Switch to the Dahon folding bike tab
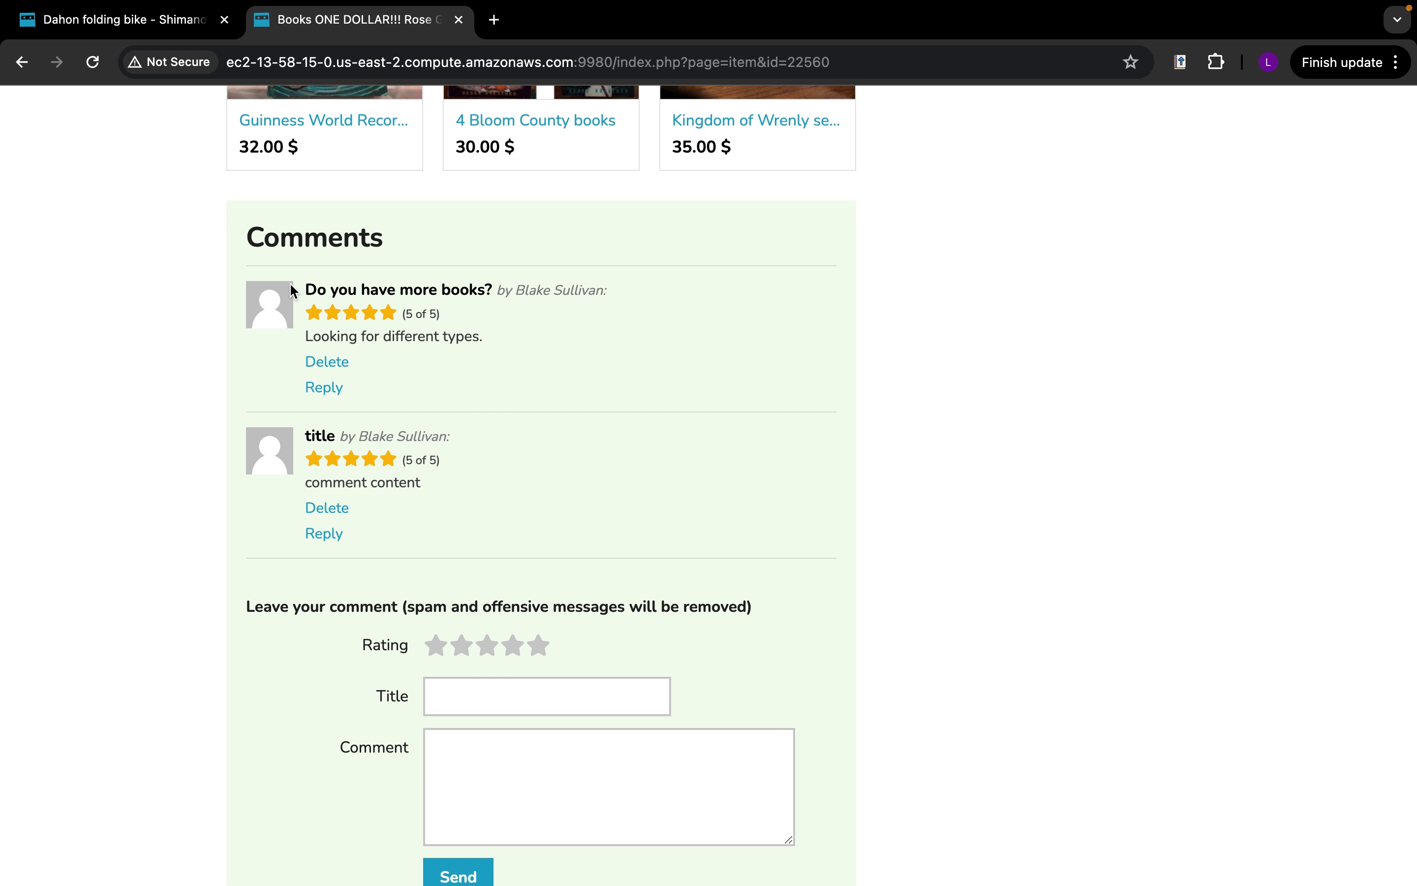1417x886 pixels. point(123,20)
